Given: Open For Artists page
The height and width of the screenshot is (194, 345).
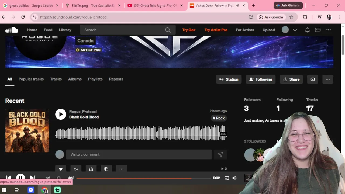Looking at the screenshot, I should coord(245,30).
